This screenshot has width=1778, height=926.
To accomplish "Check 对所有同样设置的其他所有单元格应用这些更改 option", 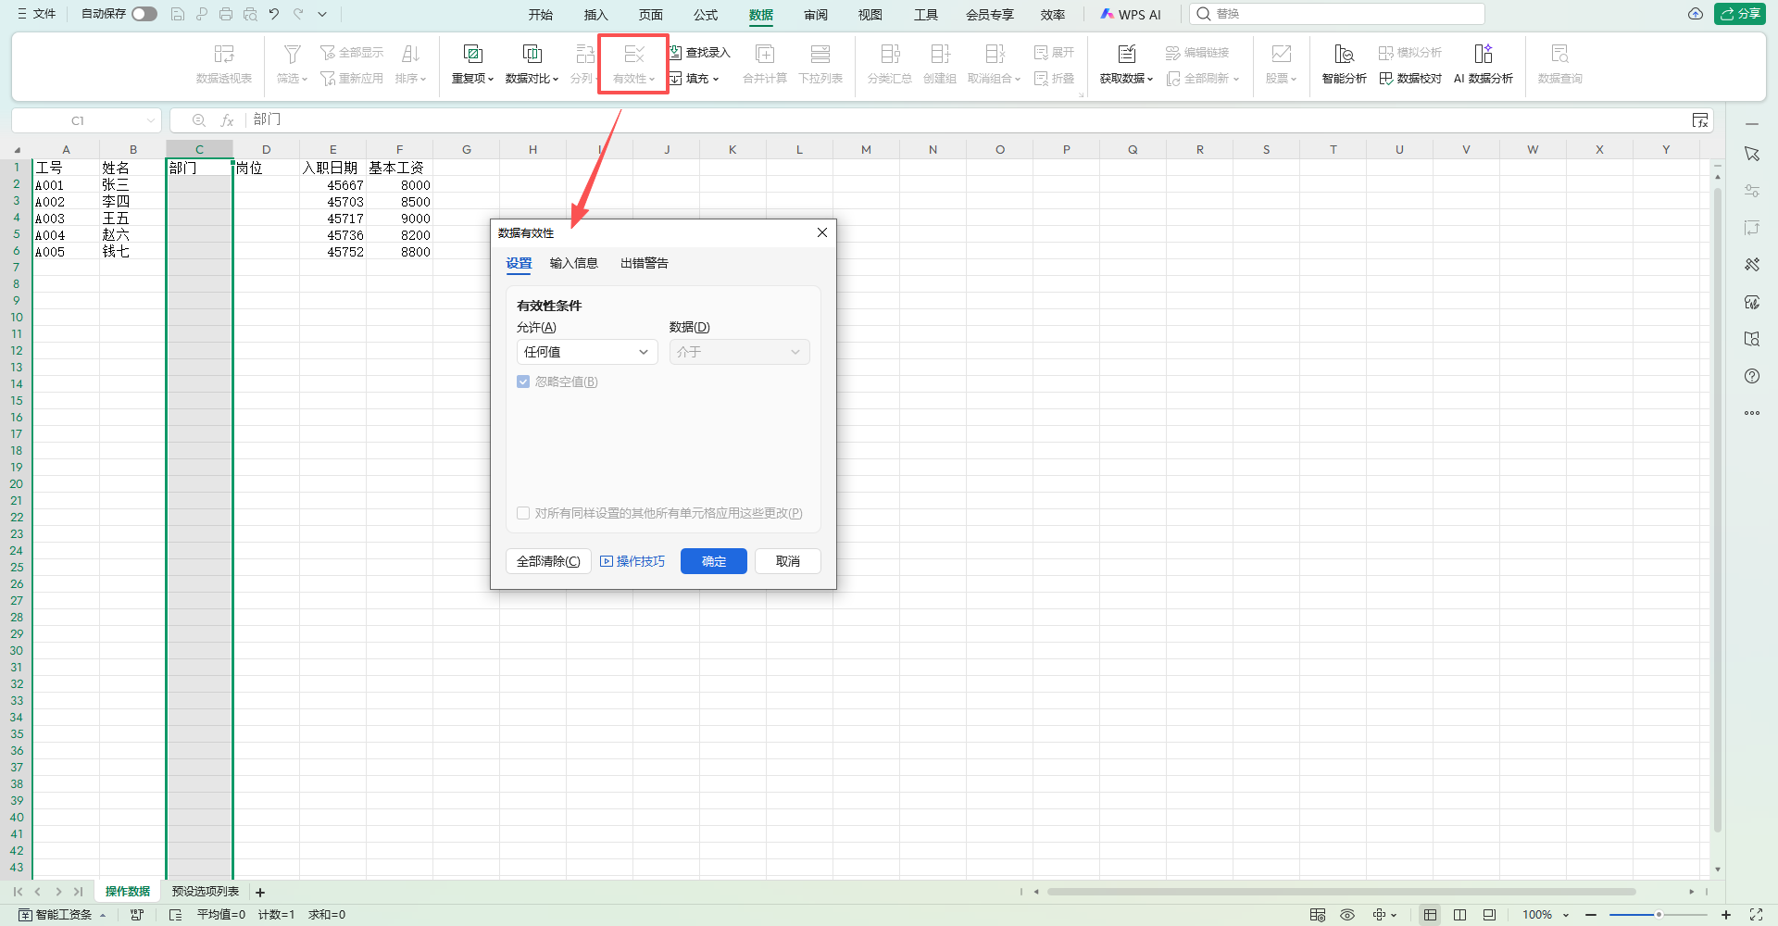I will [523, 513].
